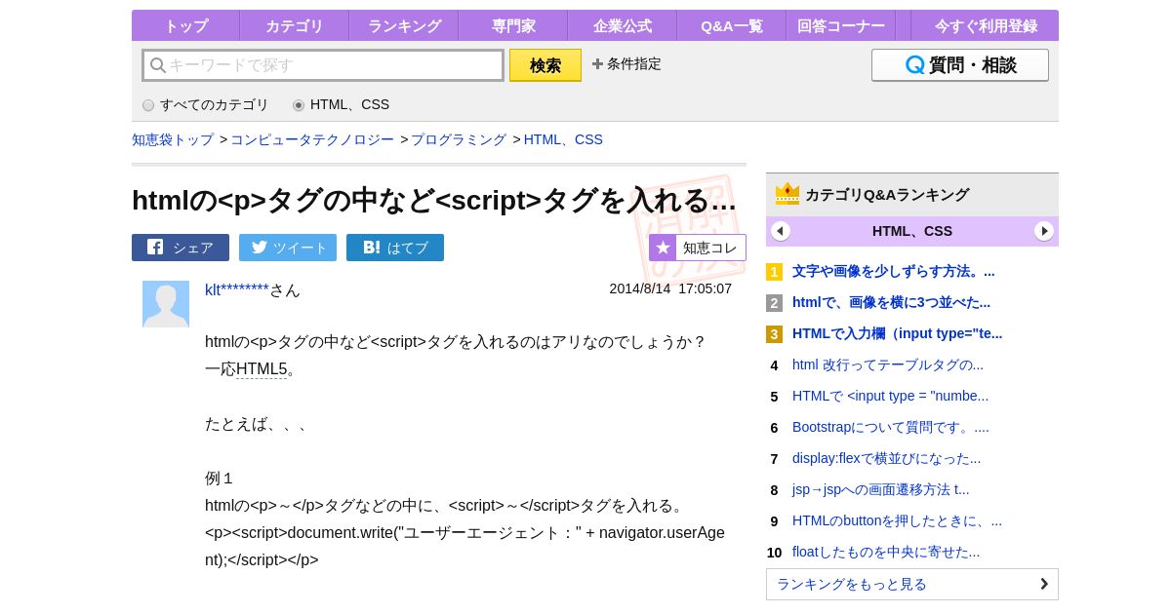Share on Facebook via シェア button
The height and width of the screenshot is (614, 1171).
click(x=181, y=248)
